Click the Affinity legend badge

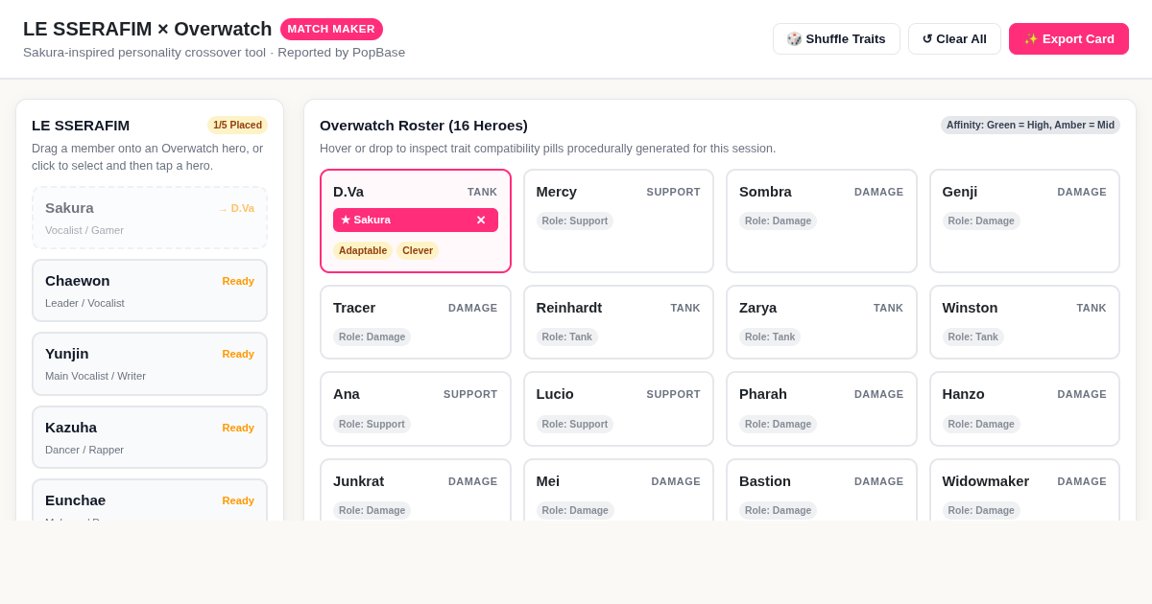1030,125
